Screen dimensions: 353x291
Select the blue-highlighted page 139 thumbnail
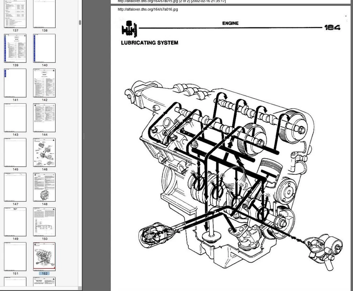pos(15,48)
